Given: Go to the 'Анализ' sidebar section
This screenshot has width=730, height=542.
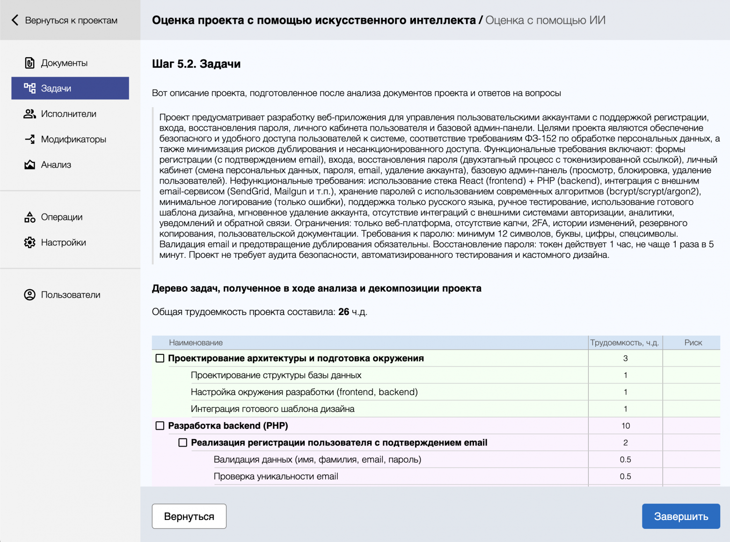Looking at the screenshot, I should coord(56,165).
